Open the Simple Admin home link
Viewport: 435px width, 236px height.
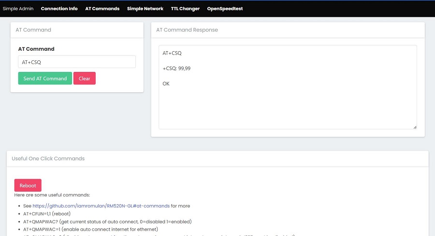point(18,9)
